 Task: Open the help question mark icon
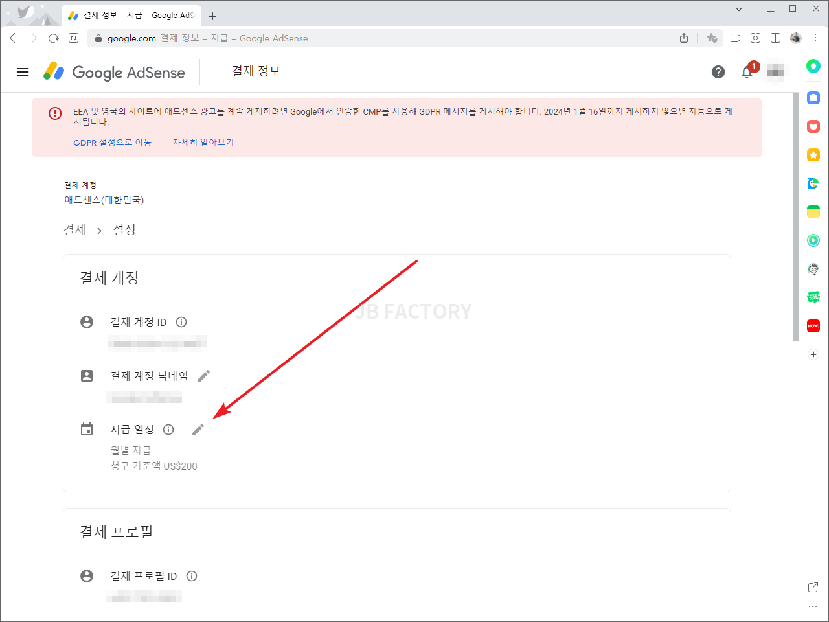[718, 72]
